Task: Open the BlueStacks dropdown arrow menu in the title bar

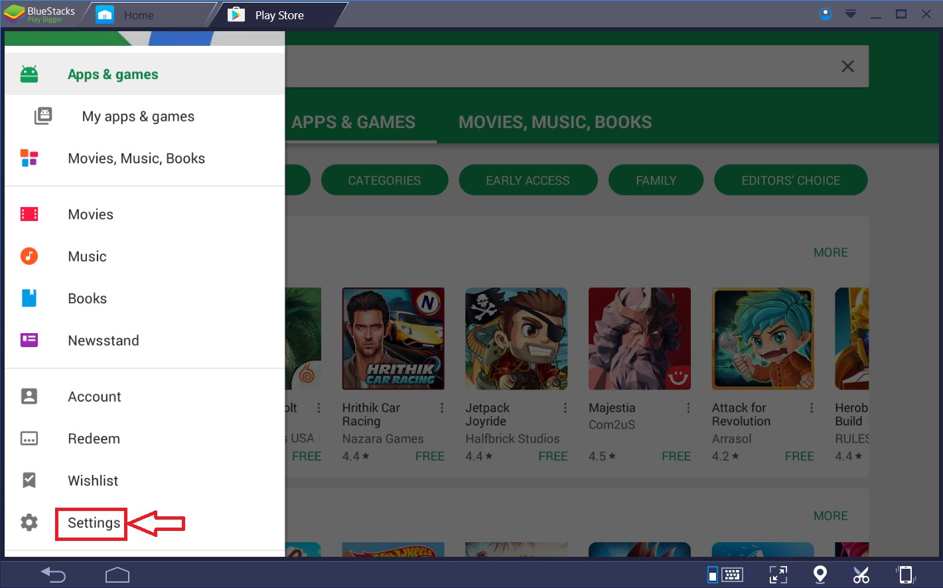Action: click(x=850, y=14)
